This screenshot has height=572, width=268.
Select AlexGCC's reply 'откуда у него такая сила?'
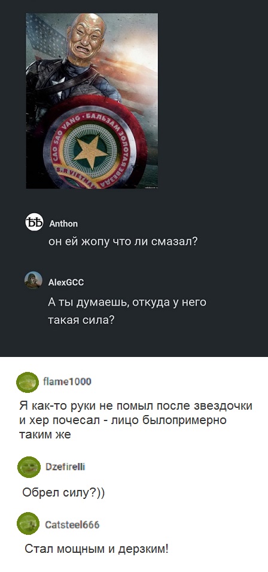(x=127, y=311)
